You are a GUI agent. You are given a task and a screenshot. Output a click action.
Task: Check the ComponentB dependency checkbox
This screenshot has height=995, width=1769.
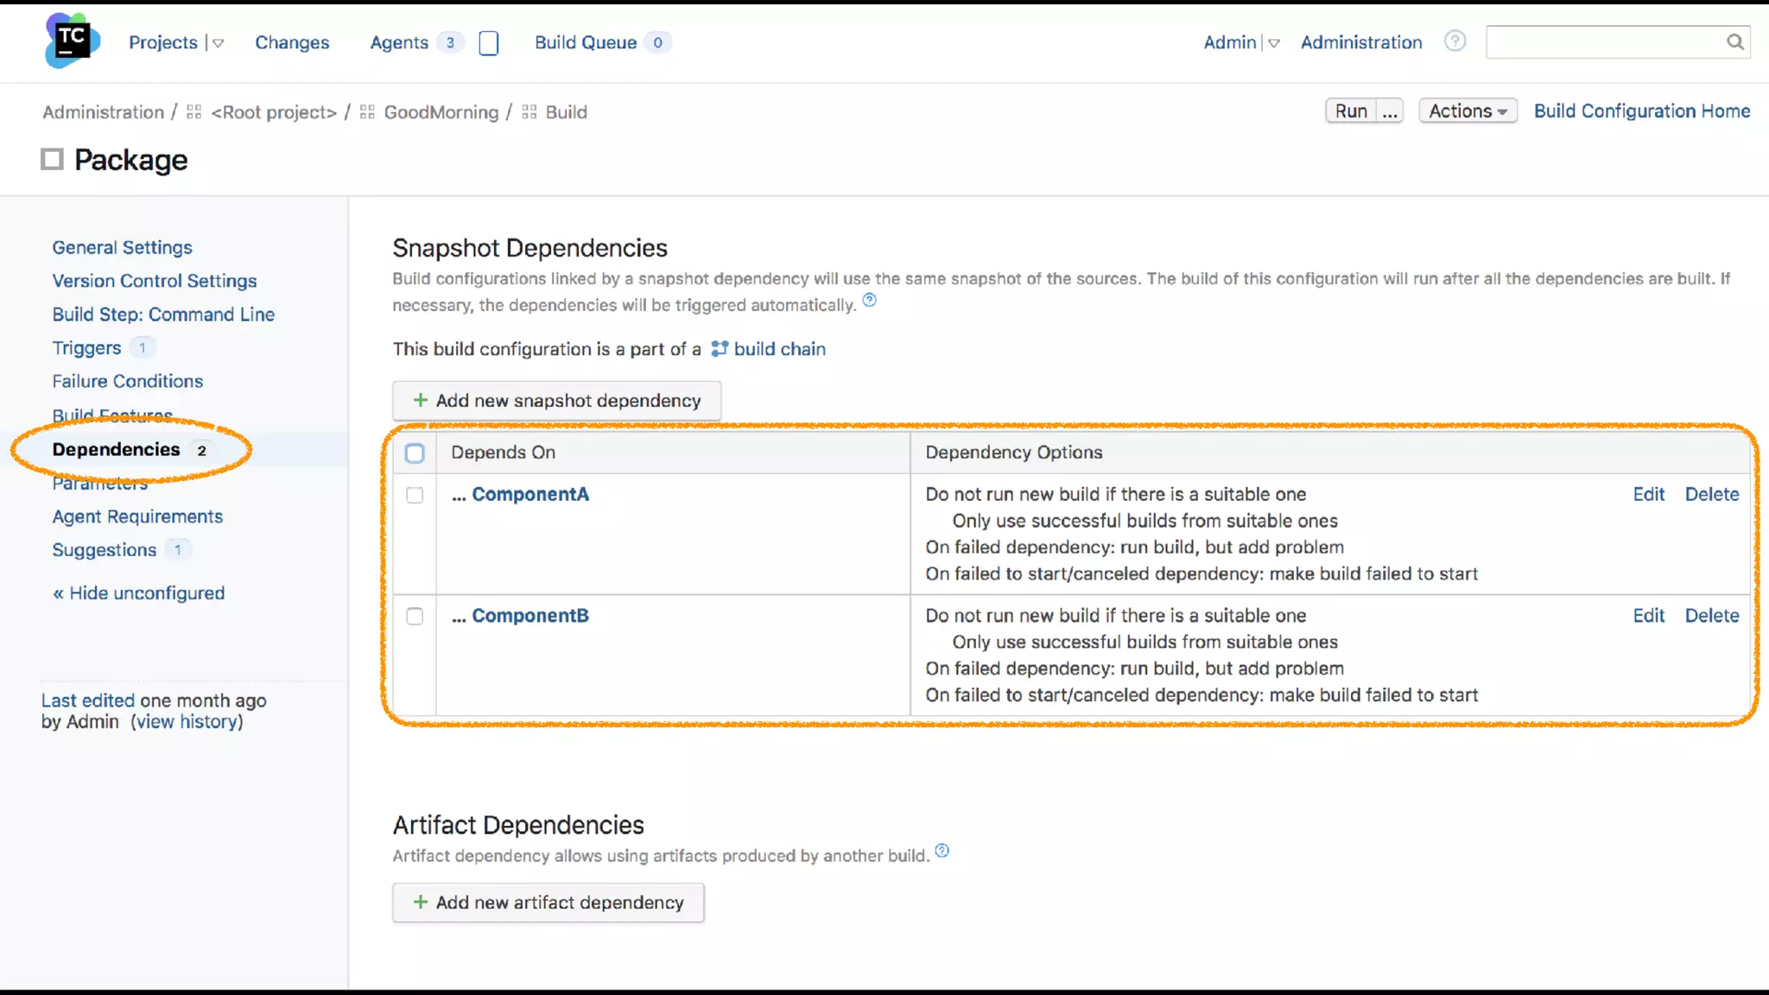pyautogui.click(x=415, y=616)
